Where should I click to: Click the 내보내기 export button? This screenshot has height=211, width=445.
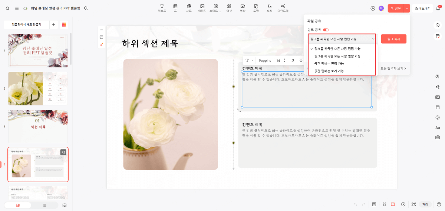pyautogui.click(x=422, y=8)
